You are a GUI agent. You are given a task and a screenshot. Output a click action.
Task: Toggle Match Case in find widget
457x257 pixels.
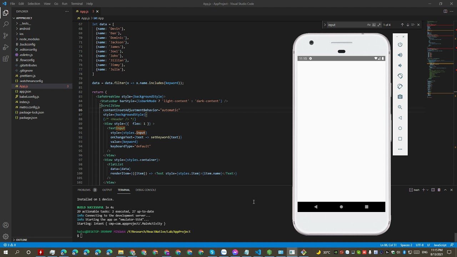(x=369, y=25)
